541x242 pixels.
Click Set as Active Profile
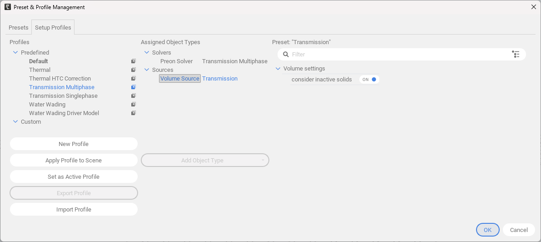[74, 176]
